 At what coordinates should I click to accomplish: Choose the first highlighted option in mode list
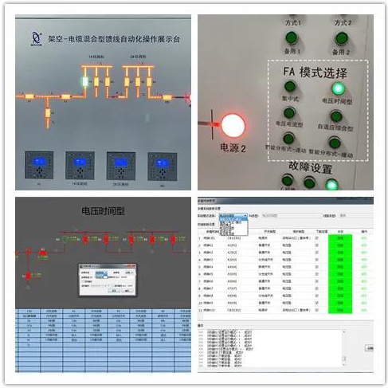(x=233, y=219)
